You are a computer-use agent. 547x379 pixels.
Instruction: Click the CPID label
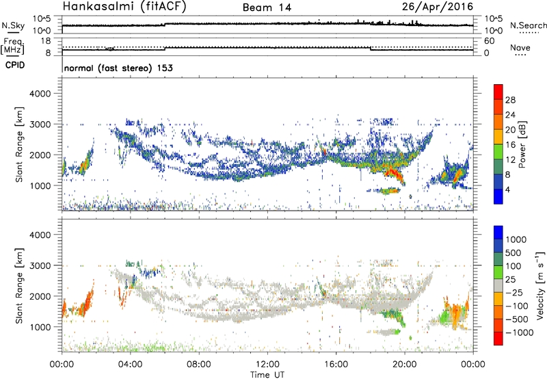pos(15,65)
